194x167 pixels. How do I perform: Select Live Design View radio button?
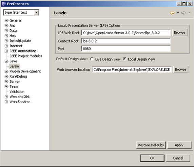[x=92, y=59]
